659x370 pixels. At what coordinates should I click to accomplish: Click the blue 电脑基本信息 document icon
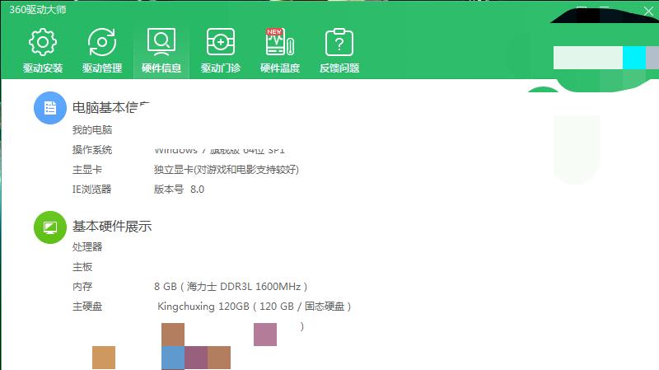click(50, 108)
